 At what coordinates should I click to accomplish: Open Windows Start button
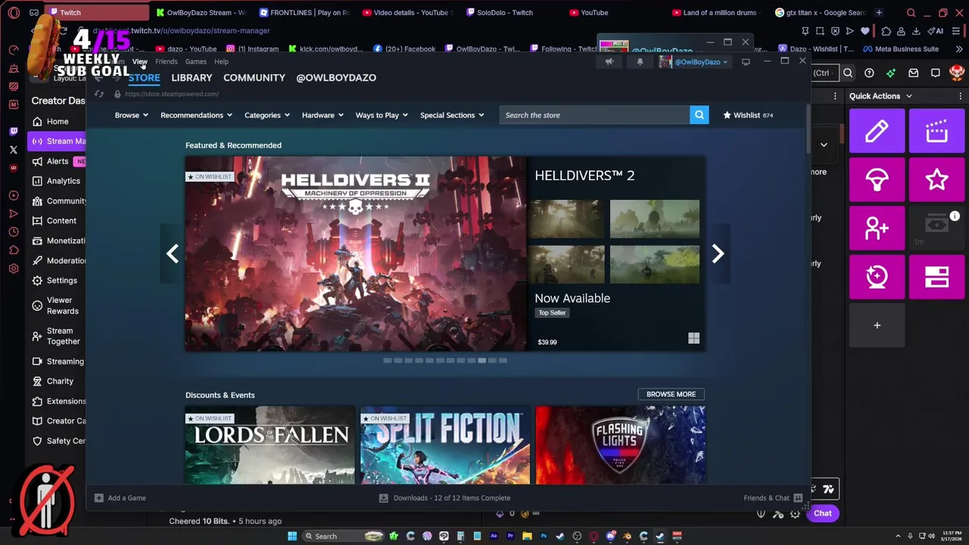(x=292, y=536)
